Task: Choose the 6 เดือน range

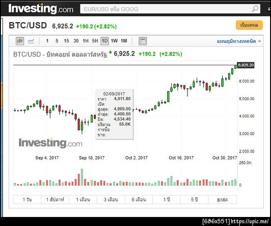Action: 139,199
